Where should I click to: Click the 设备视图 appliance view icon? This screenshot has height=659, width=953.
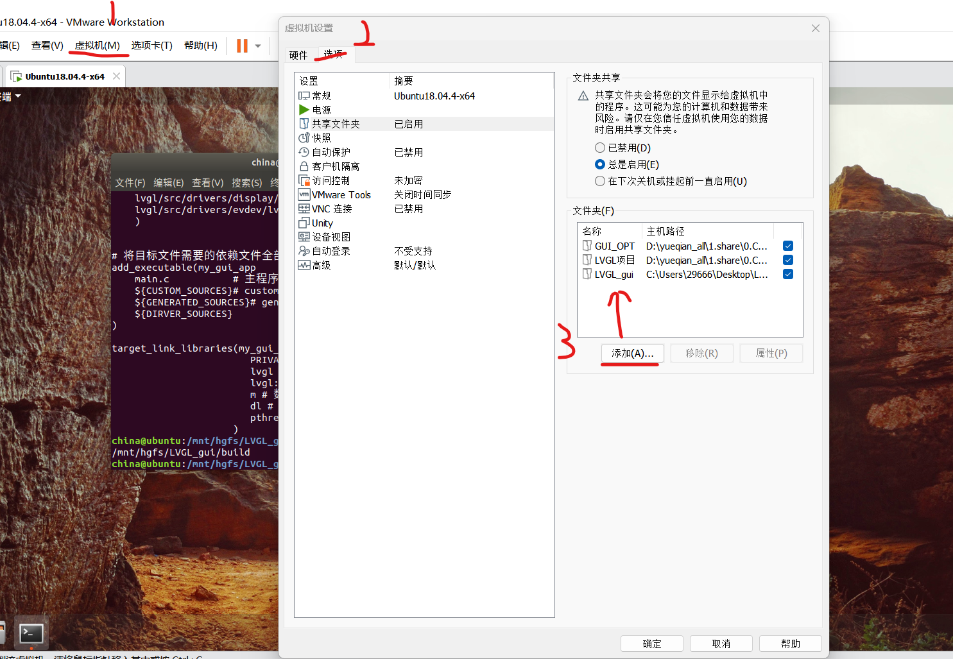coord(304,237)
